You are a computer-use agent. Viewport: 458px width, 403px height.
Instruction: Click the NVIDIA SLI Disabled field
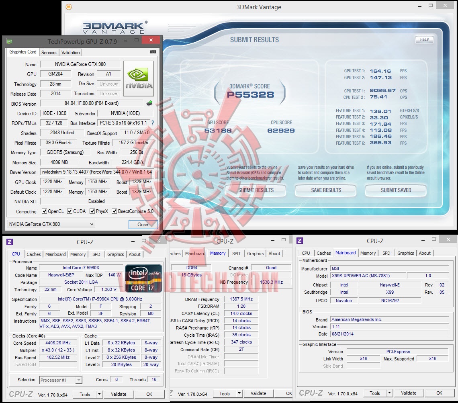(97, 201)
